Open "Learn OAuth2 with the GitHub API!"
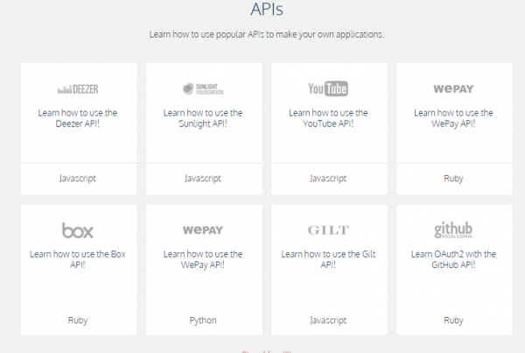The image size is (525, 353). coord(453,259)
